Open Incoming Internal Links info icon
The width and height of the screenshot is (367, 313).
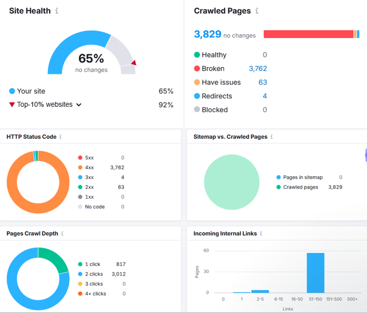[261, 234]
